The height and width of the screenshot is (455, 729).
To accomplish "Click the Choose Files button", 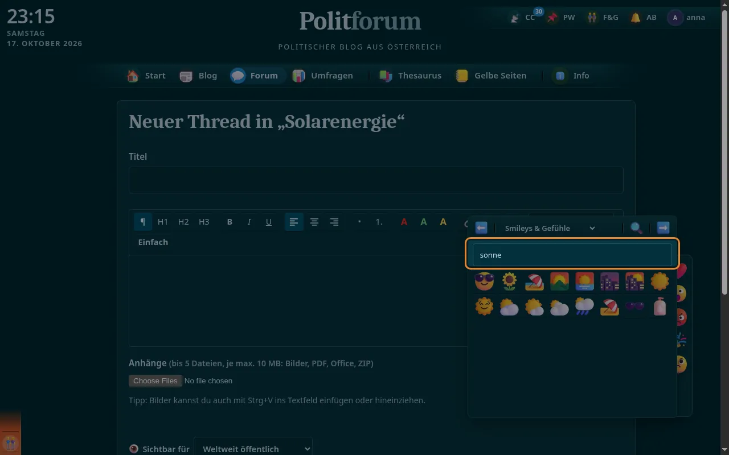I will (x=155, y=380).
